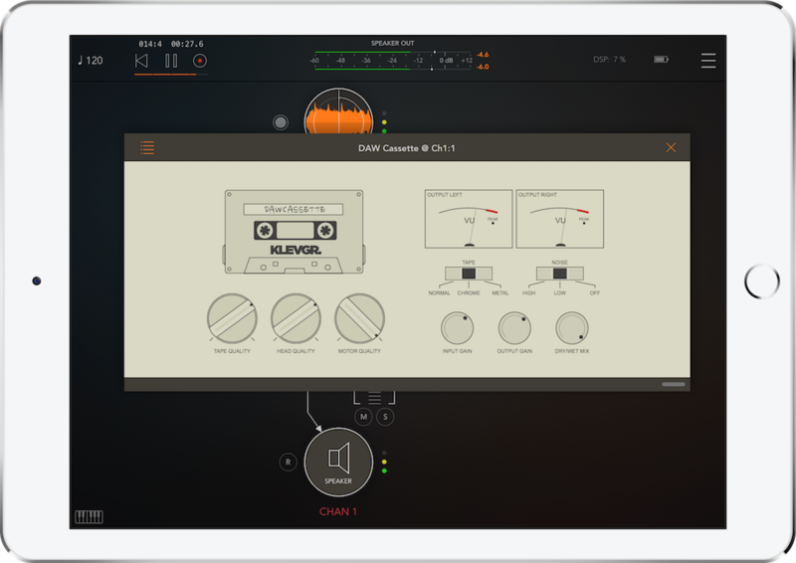Click the Dry/Wet Mix knob
This screenshot has width=796, height=563.
click(x=572, y=327)
